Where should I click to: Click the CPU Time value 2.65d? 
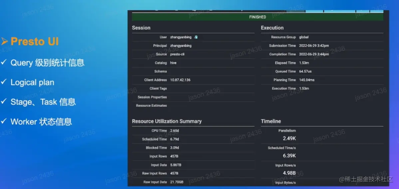click(175, 131)
